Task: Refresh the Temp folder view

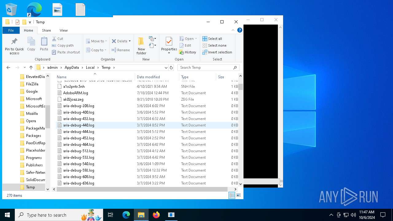Action: (x=171, y=68)
